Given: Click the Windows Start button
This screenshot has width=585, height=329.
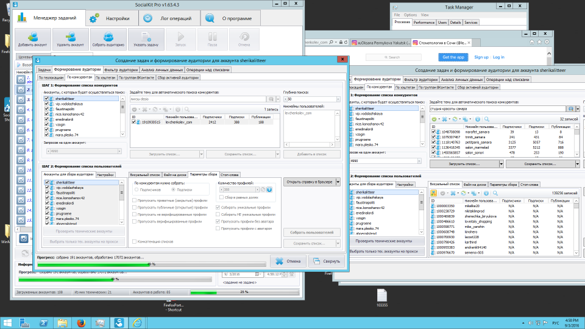Looking at the screenshot, I should (x=7, y=323).
